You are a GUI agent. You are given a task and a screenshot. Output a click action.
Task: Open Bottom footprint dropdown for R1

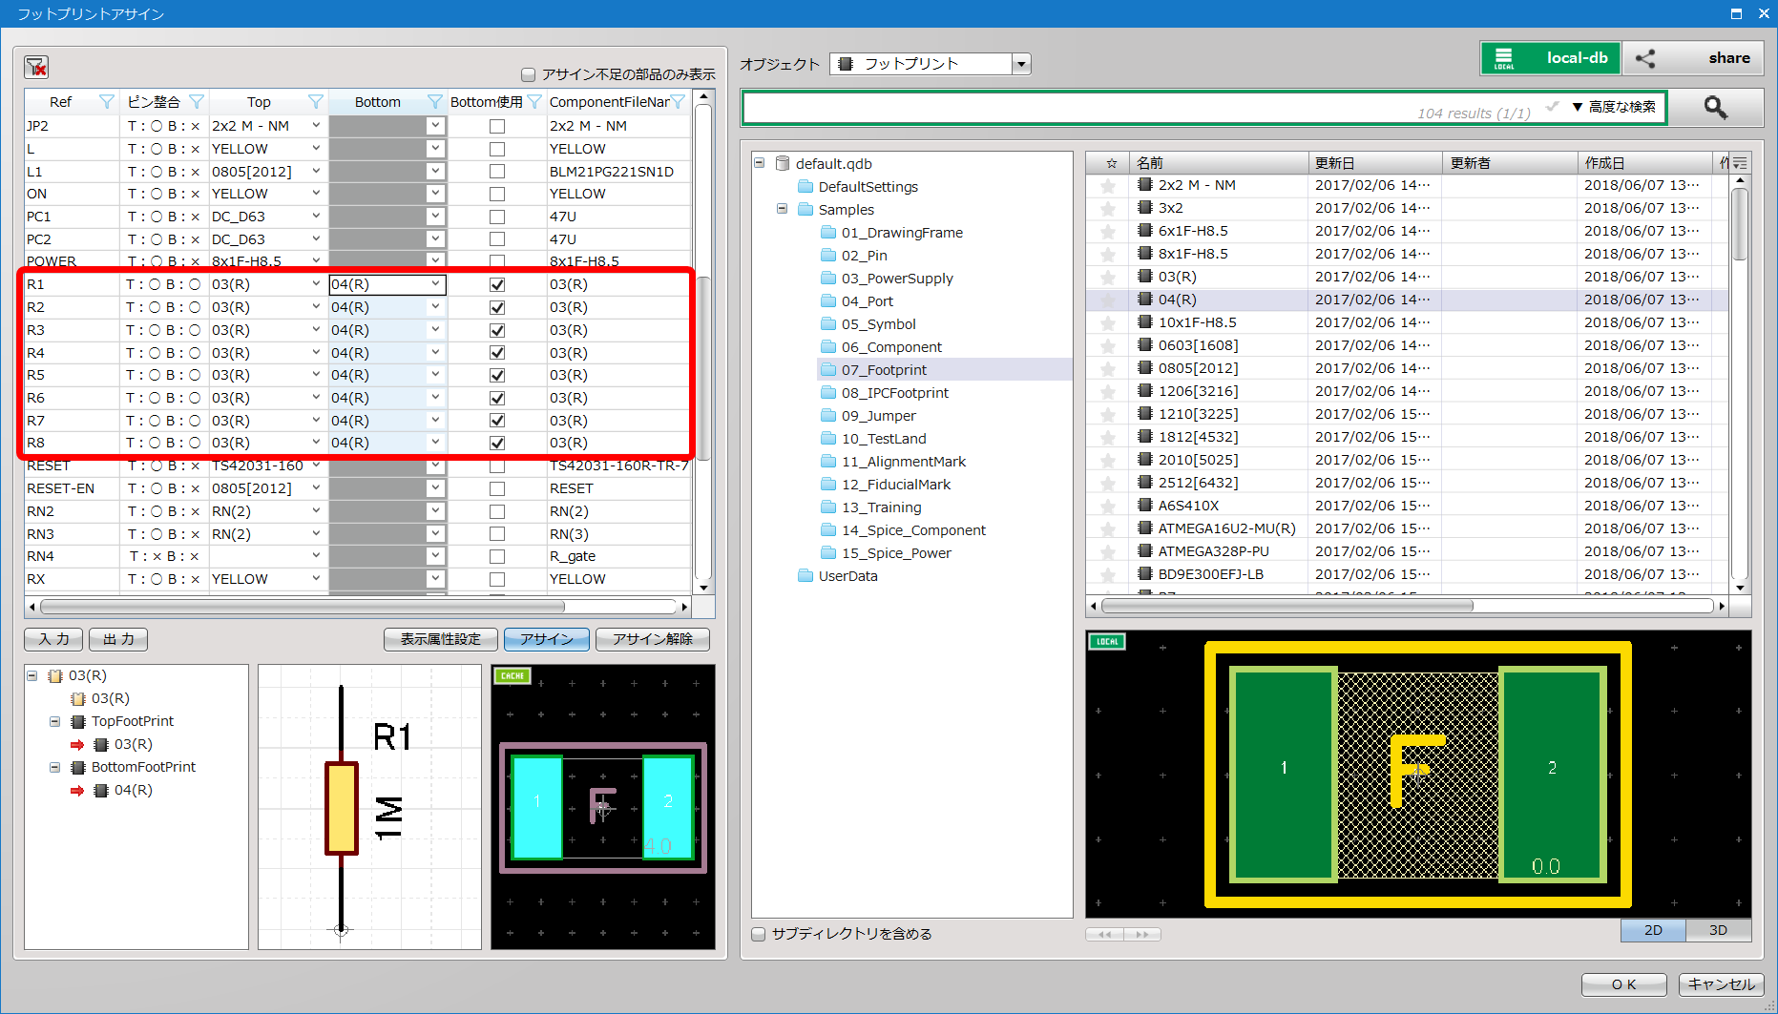click(435, 284)
